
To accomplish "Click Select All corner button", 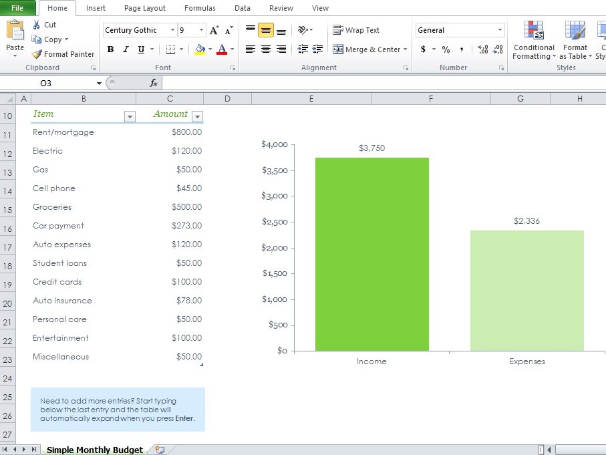I will [8, 99].
